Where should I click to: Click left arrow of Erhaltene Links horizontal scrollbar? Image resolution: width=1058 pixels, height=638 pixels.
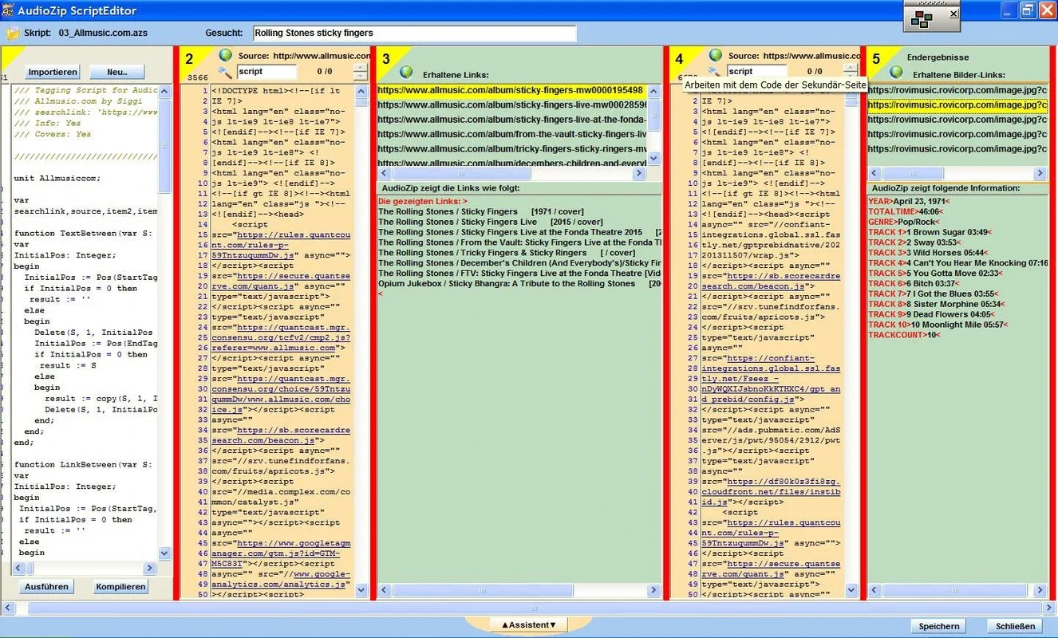pyautogui.click(x=384, y=173)
